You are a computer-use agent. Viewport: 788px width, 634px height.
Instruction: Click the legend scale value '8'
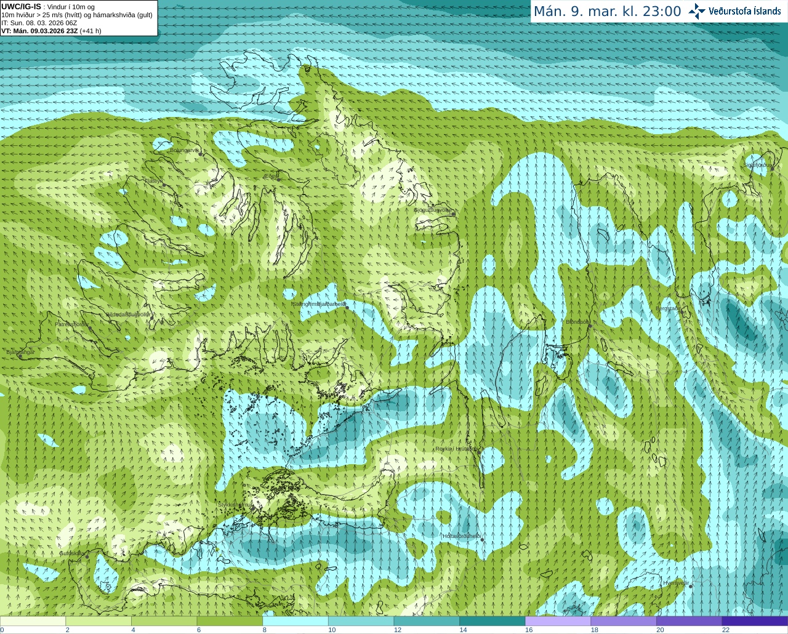click(x=264, y=630)
